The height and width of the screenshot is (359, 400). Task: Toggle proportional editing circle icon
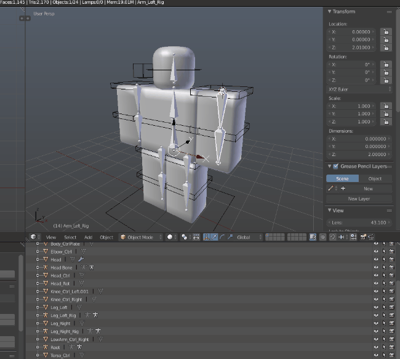tap(322, 237)
